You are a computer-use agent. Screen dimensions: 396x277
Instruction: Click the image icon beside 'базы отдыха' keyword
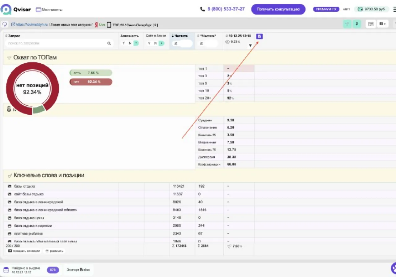tap(10, 186)
